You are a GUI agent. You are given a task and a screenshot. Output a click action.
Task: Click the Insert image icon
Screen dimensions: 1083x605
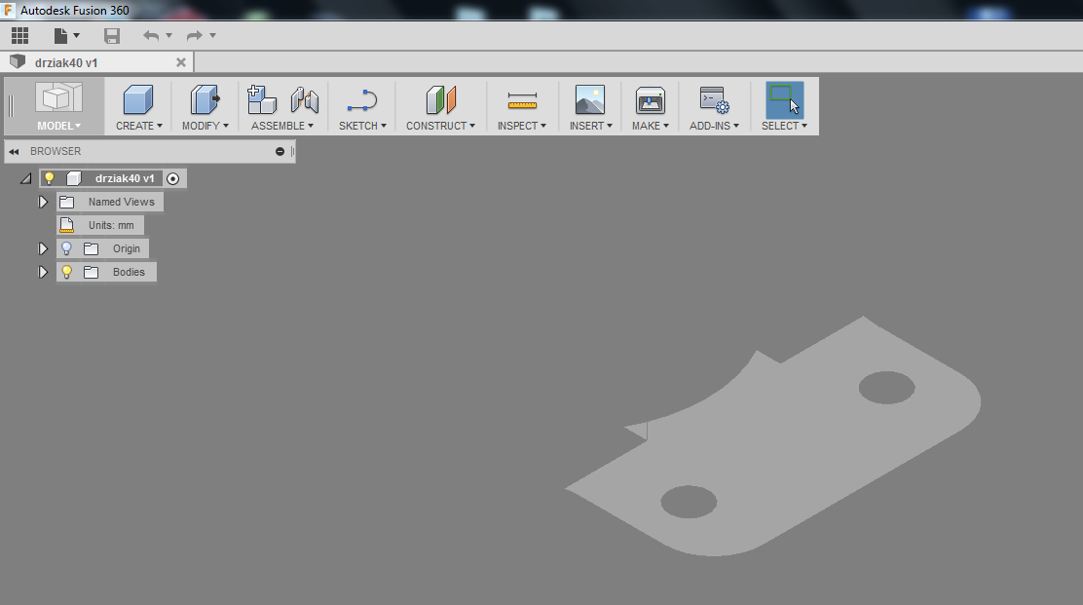(590, 100)
